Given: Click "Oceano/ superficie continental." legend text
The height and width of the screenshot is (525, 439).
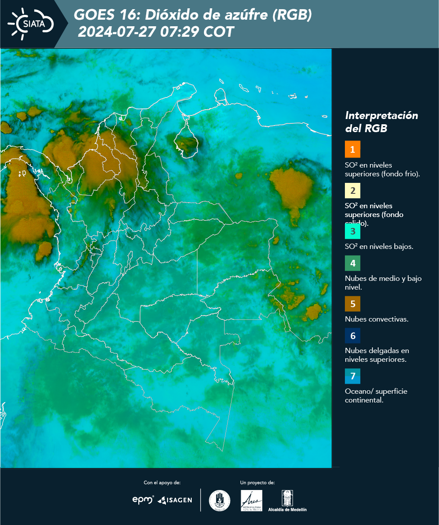Looking at the screenshot, I should pyautogui.click(x=376, y=395).
